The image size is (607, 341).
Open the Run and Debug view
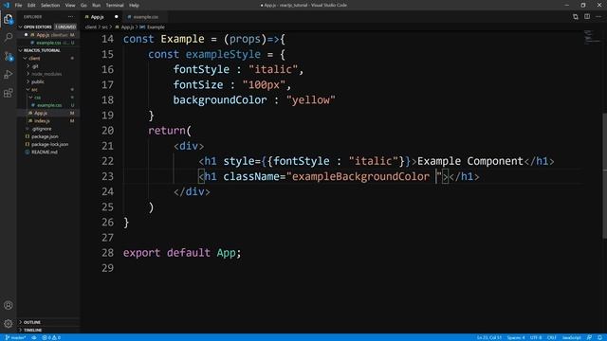[x=9, y=75]
